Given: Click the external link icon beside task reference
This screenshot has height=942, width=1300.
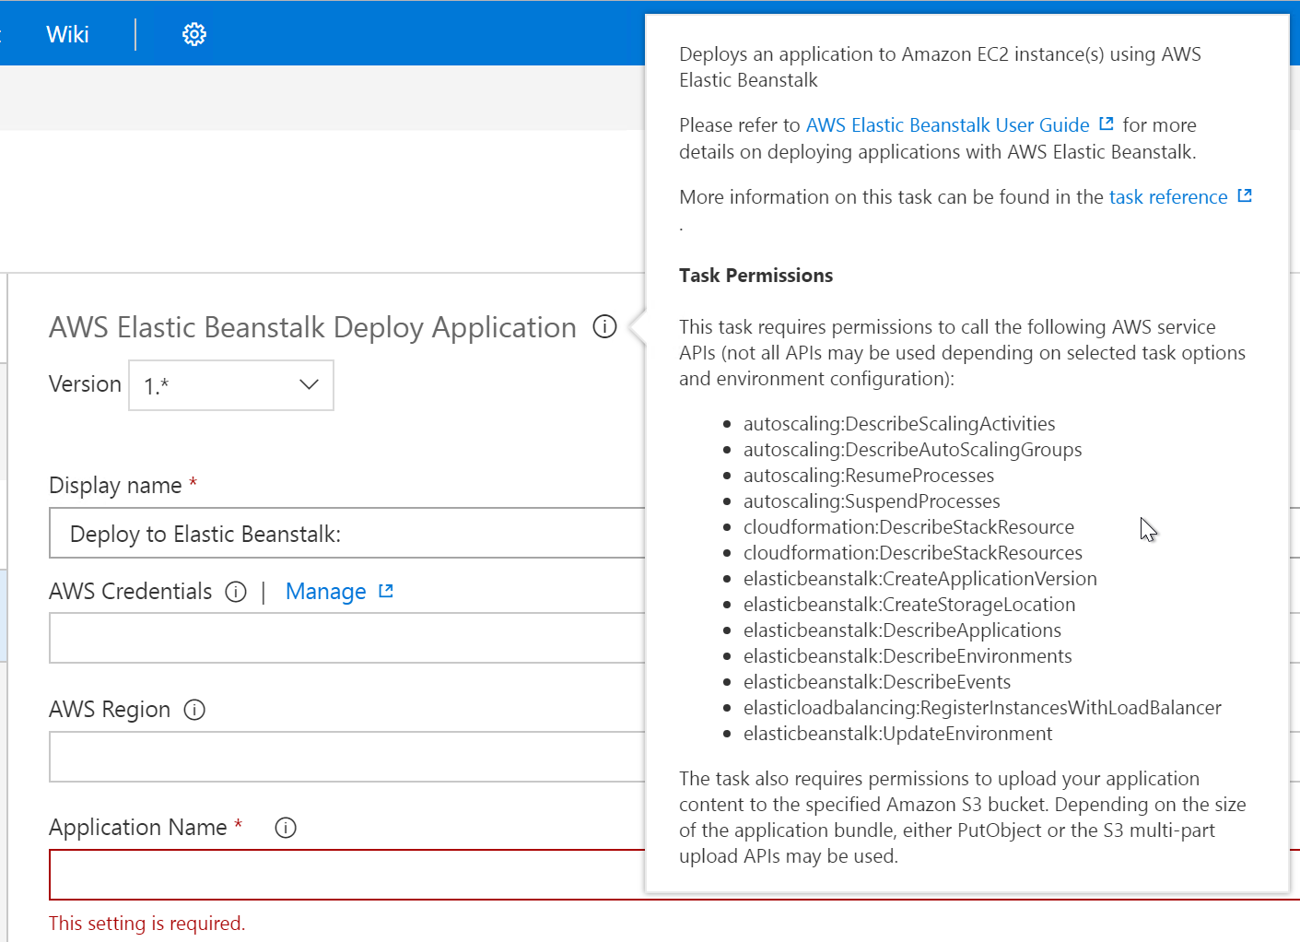Looking at the screenshot, I should [x=1245, y=195].
